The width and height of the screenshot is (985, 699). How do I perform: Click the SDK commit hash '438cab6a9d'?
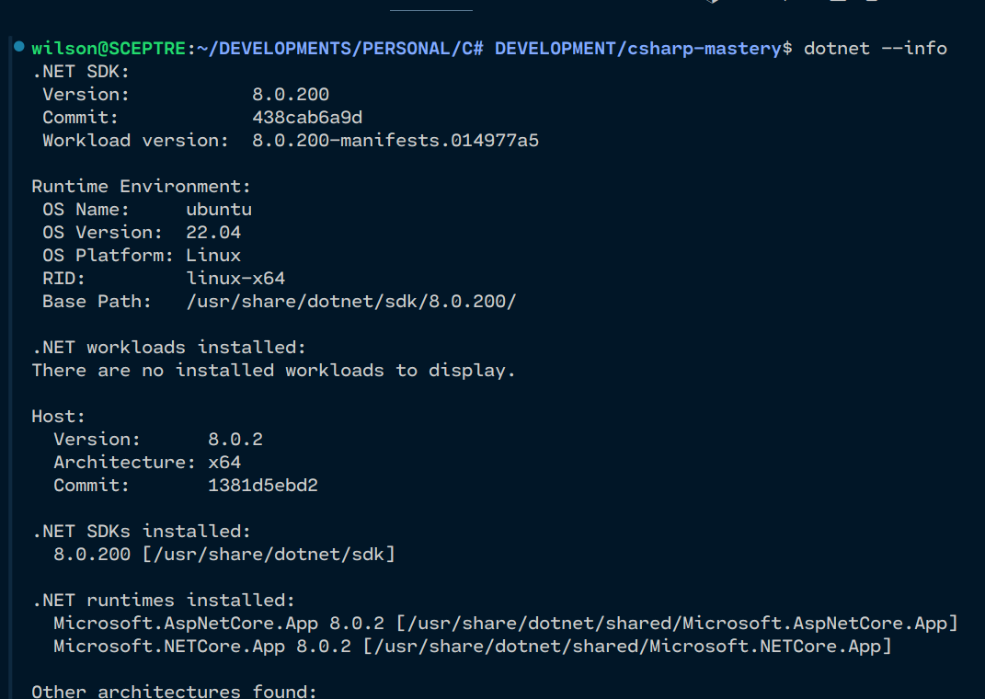307,118
